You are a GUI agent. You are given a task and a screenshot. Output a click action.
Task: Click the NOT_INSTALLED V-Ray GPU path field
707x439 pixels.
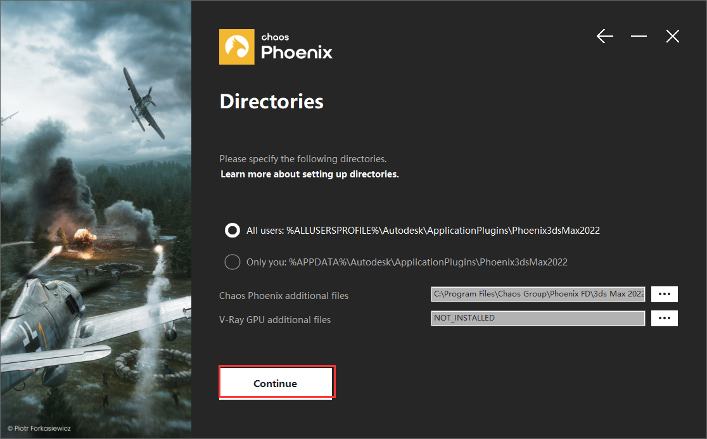pos(538,318)
